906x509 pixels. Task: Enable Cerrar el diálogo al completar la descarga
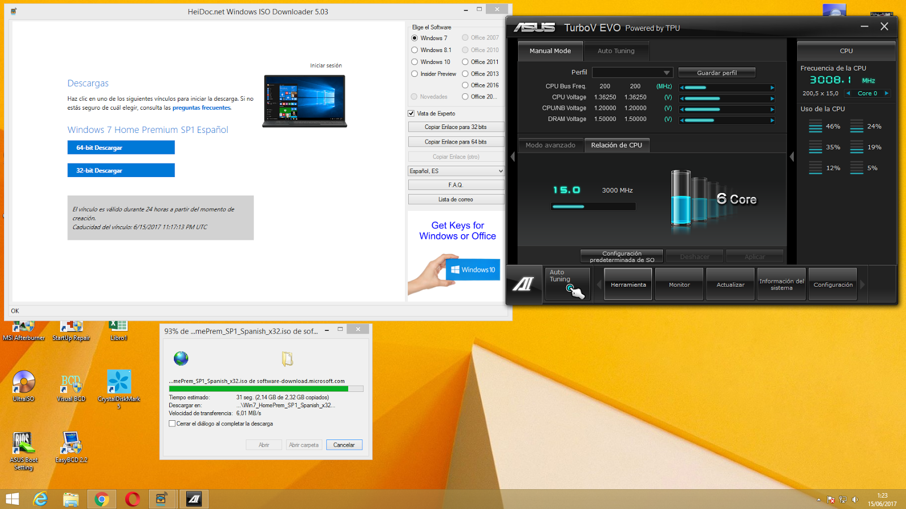[x=172, y=424]
